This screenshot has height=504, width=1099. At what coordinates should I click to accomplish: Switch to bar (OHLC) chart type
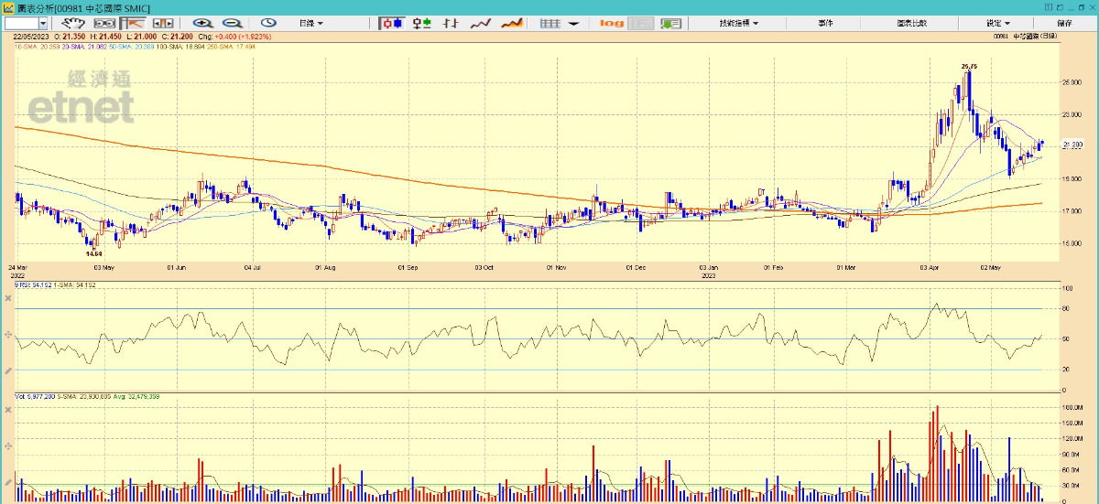point(451,23)
